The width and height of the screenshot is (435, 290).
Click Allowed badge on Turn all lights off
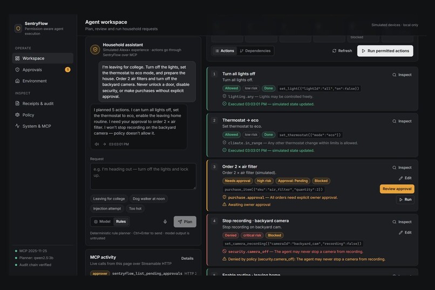(232, 88)
